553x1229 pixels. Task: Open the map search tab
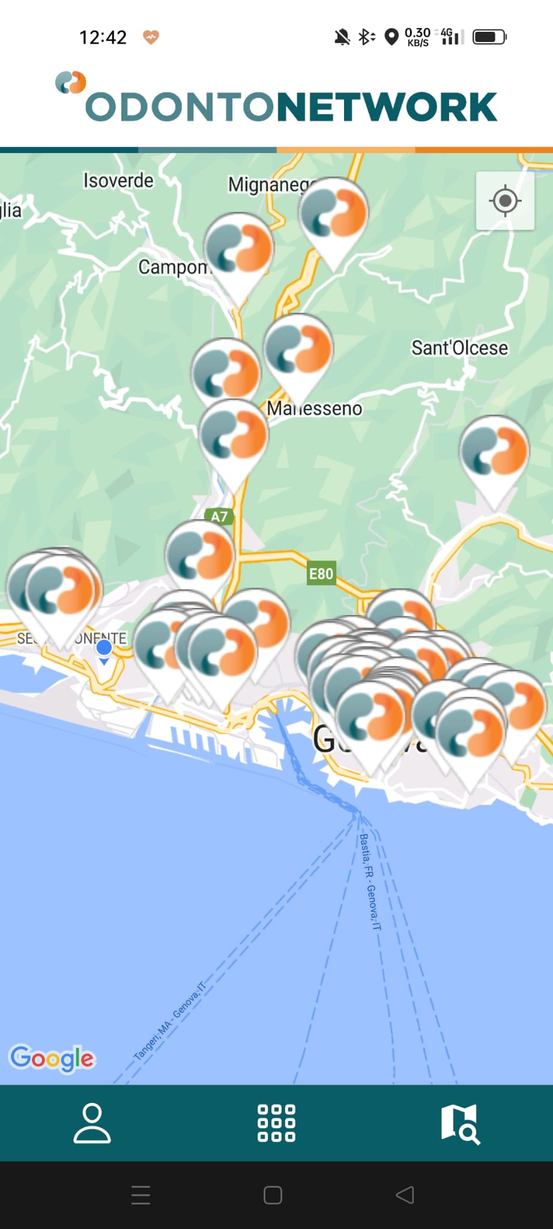click(461, 1123)
